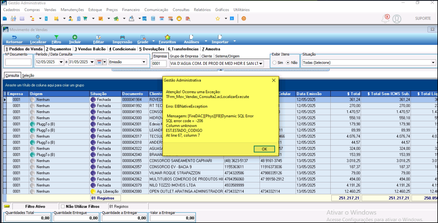Click the yellow favorites star in top toolbar

[218, 18]
